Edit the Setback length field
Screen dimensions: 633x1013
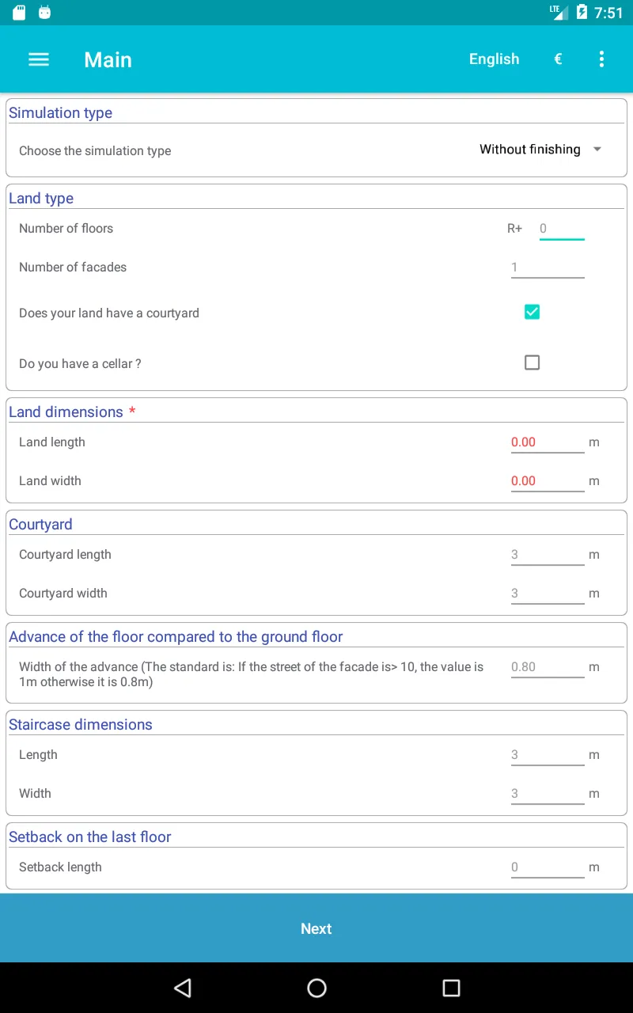click(x=548, y=867)
